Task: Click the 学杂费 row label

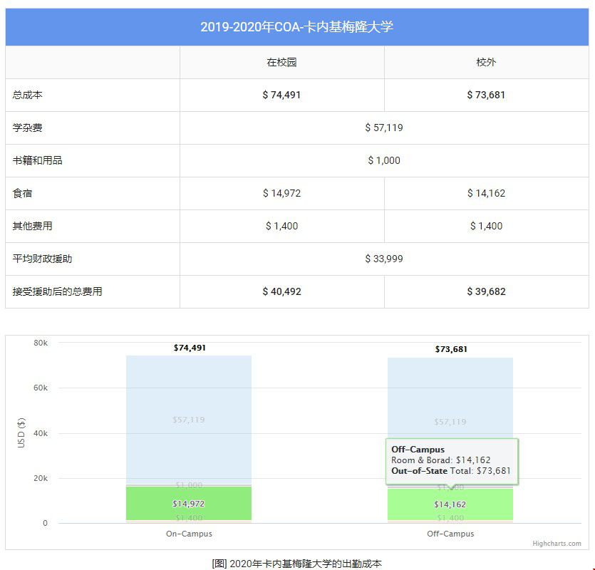Action: tap(27, 128)
